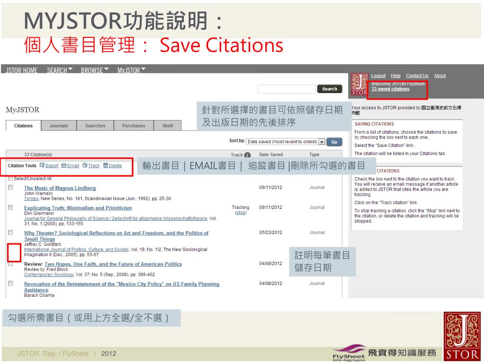Click the Delete trash can icon
484x363 pixels.
click(105, 165)
